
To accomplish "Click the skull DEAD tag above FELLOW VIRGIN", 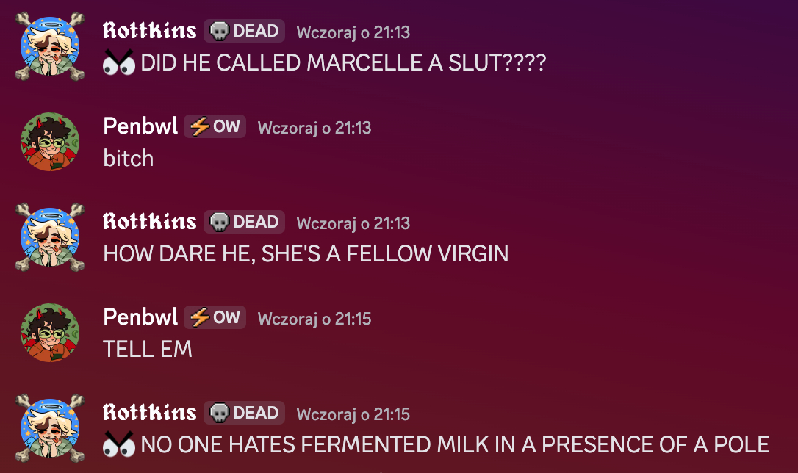I will click(244, 222).
